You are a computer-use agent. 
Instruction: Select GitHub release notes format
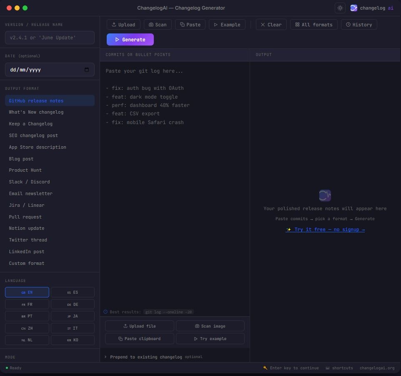50,101
